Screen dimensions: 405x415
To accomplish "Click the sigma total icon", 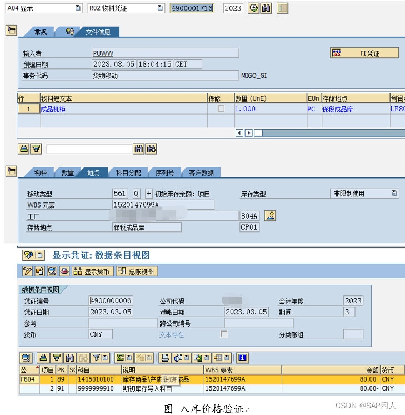I will 121,358.
